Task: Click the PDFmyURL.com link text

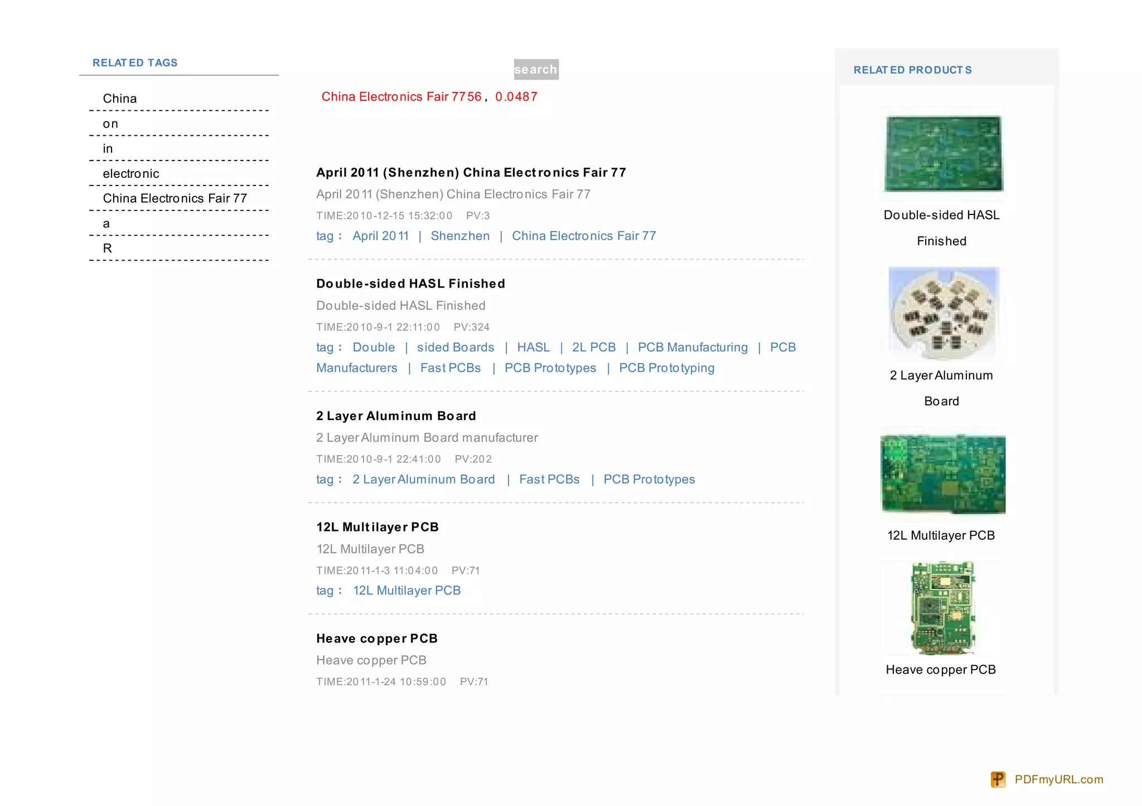Action: pos(1058,779)
